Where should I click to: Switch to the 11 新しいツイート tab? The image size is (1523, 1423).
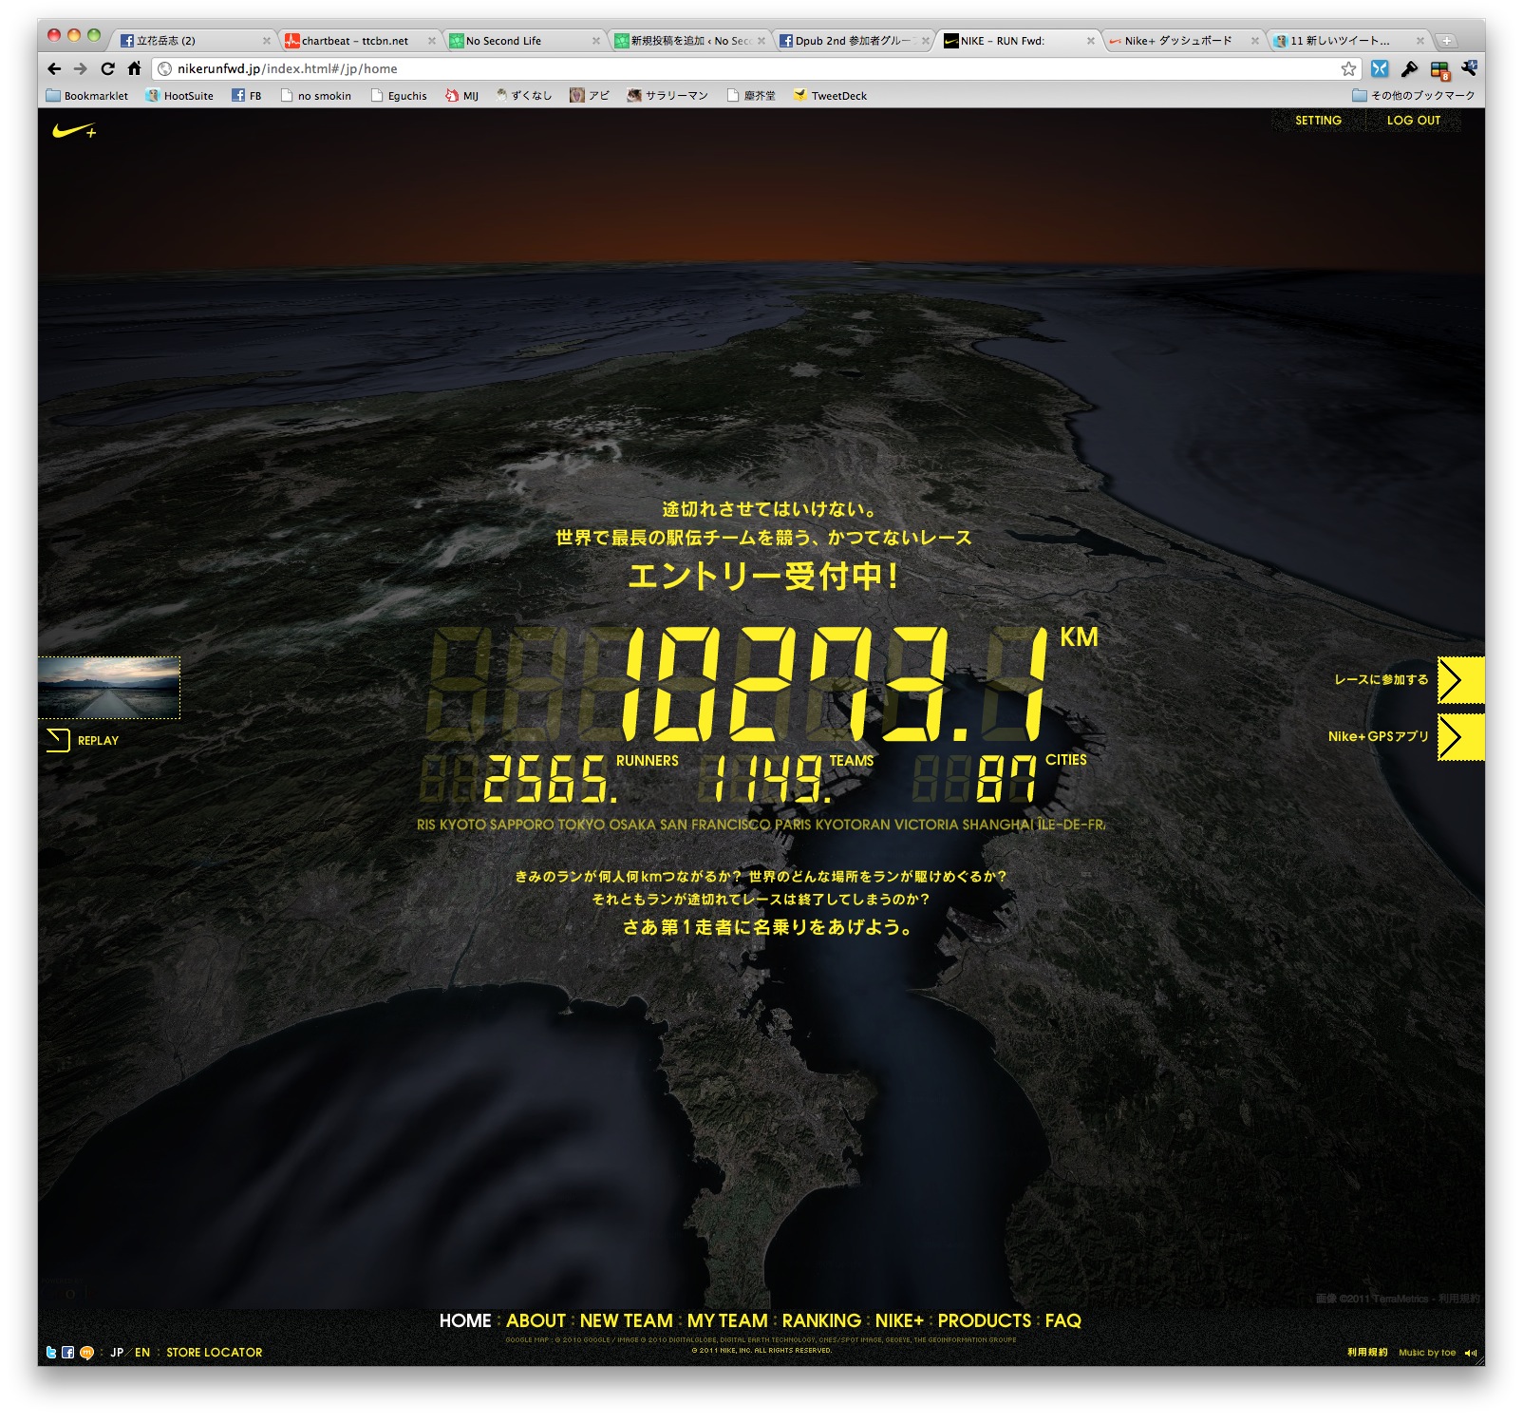(x=1347, y=41)
